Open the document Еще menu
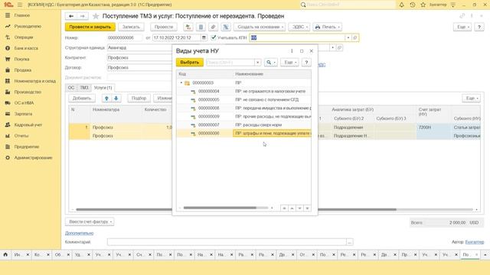Image resolution: width=490 pixels, height=275 pixels. point(462,27)
